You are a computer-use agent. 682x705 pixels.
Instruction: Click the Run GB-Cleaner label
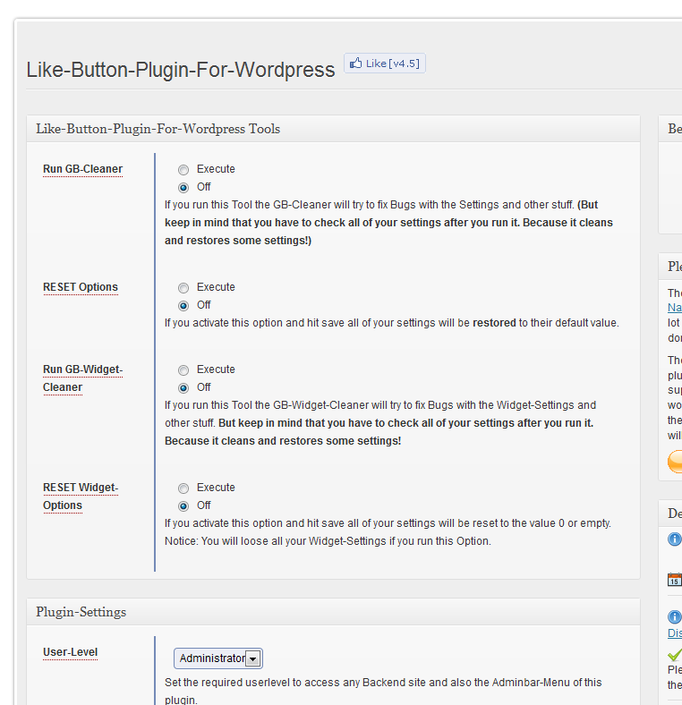pos(82,169)
